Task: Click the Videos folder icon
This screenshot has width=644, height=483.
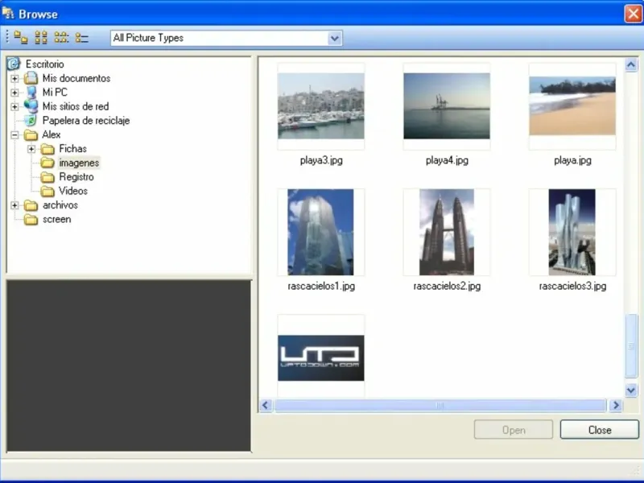Action: 47,191
